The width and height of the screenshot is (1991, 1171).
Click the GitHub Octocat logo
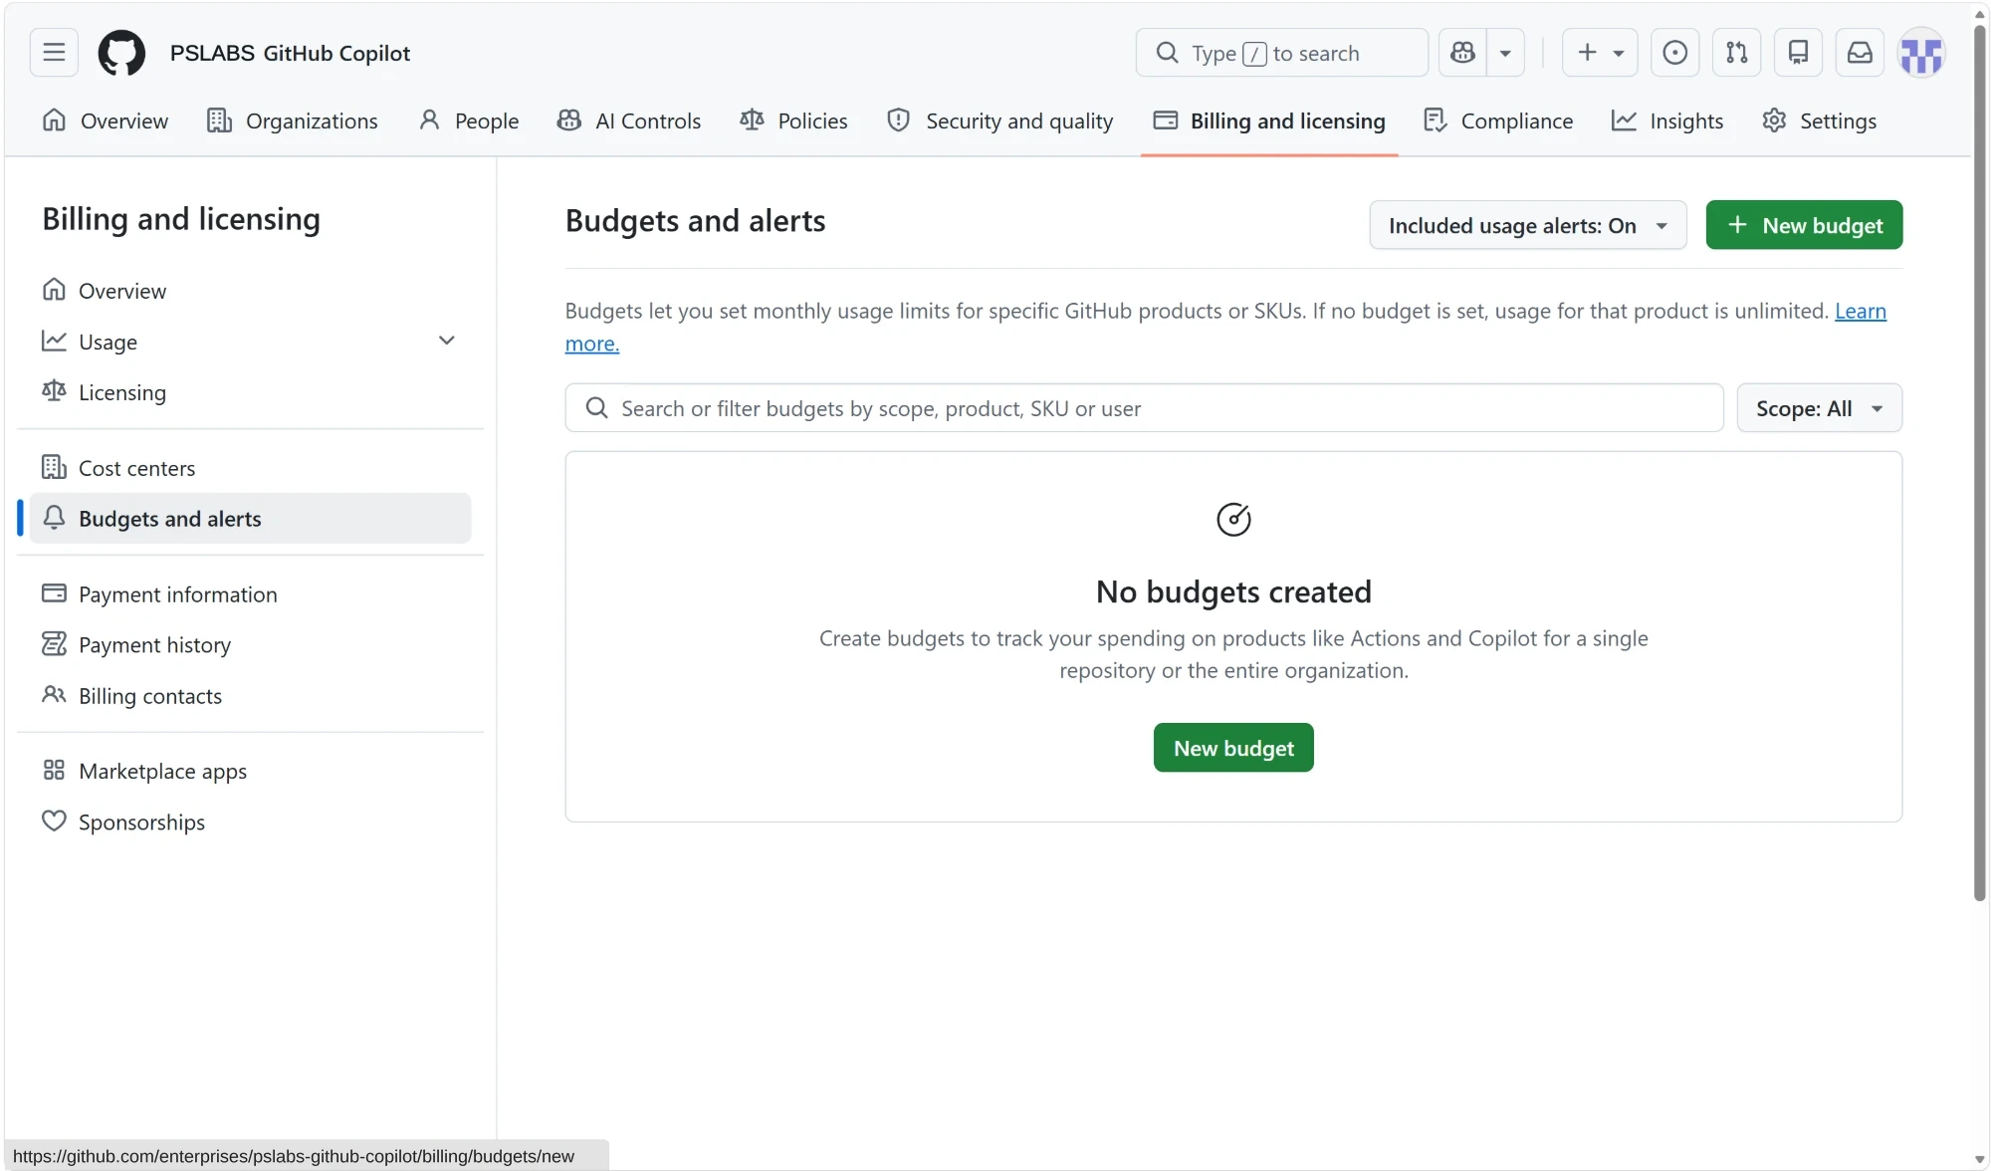(121, 53)
